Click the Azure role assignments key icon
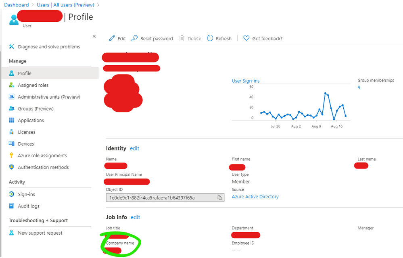This screenshot has width=403, height=258. pyautogui.click(x=11, y=155)
